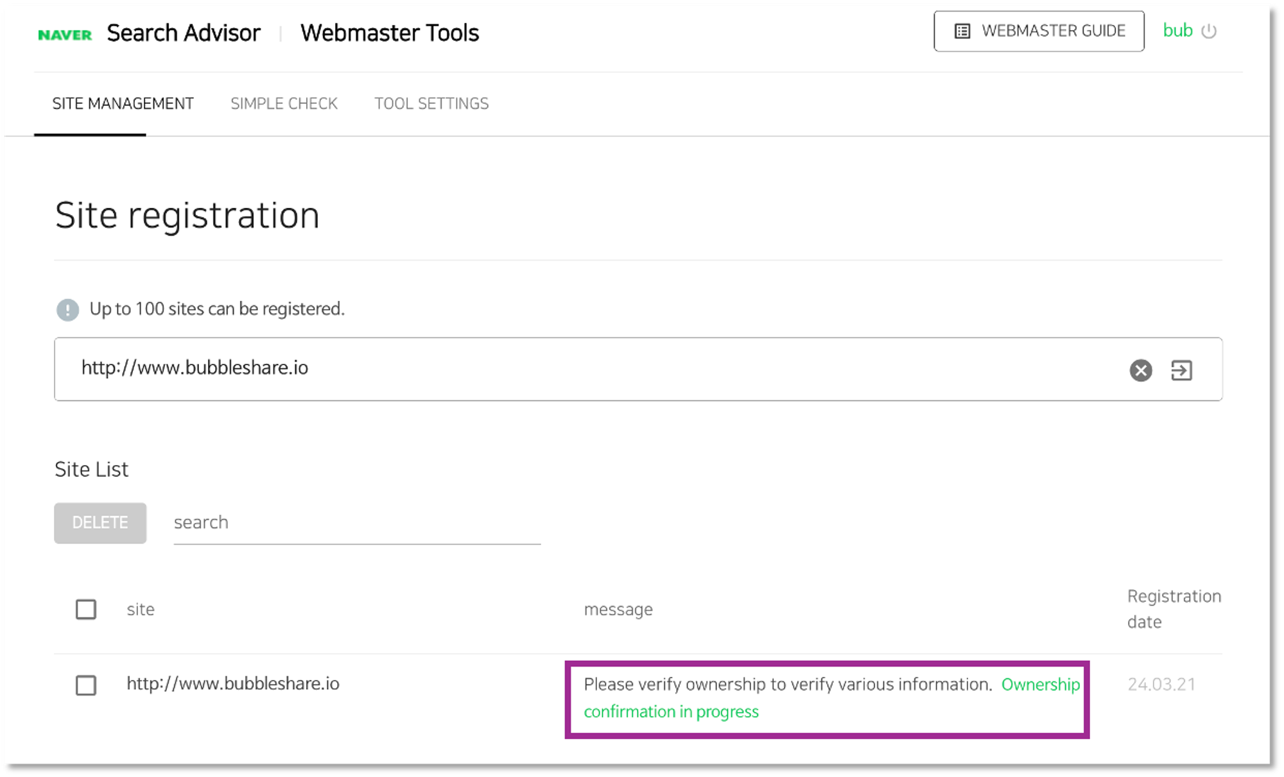This screenshot has width=1284, height=777.
Task: Switch to the TOOL SETTINGS tab
Action: click(x=431, y=103)
